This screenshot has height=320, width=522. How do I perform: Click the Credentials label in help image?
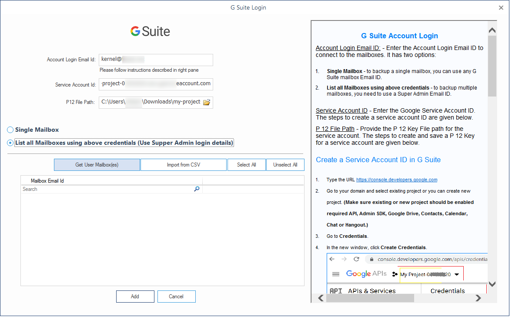pyautogui.click(x=448, y=291)
